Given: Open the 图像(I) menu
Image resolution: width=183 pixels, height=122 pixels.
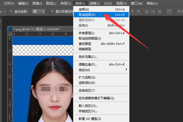Looking at the screenshot, I should 37,3.
